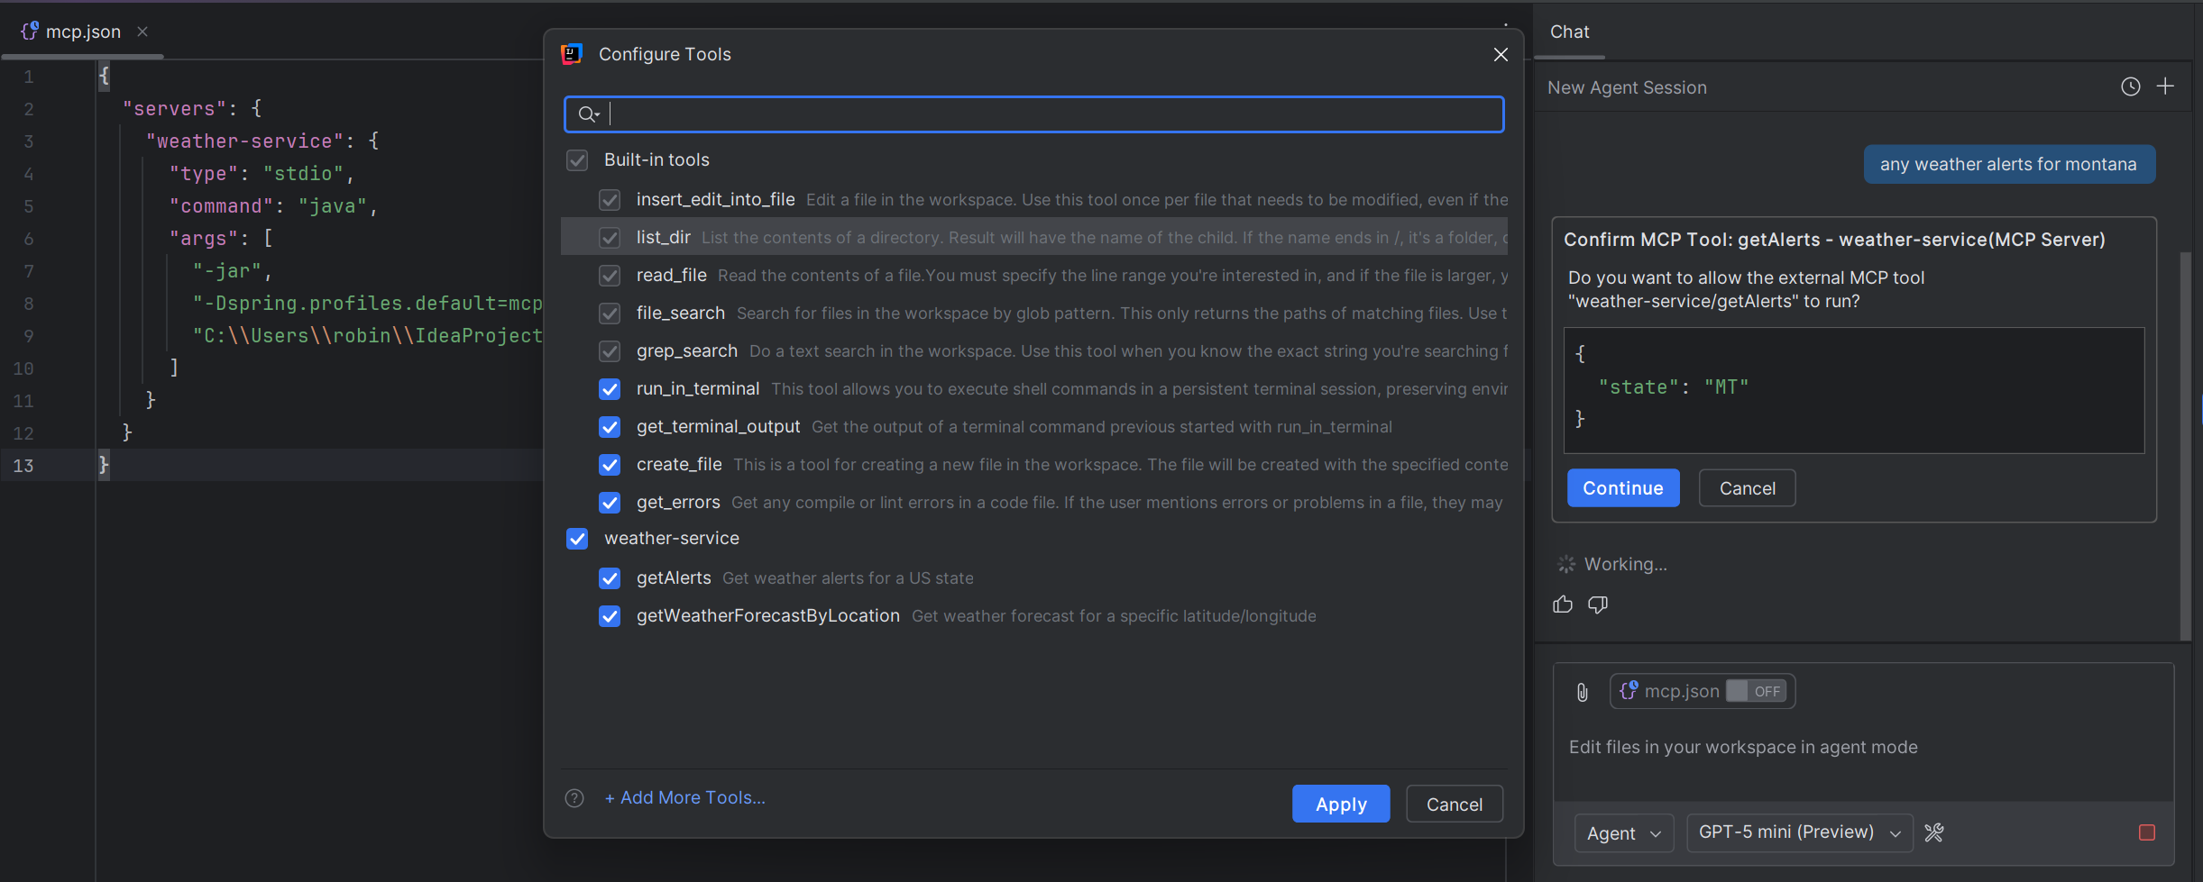Click the chat panel vertical scrollbar
Image resolution: width=2203 pixels, height=882 pixels.
[2185, 446]
